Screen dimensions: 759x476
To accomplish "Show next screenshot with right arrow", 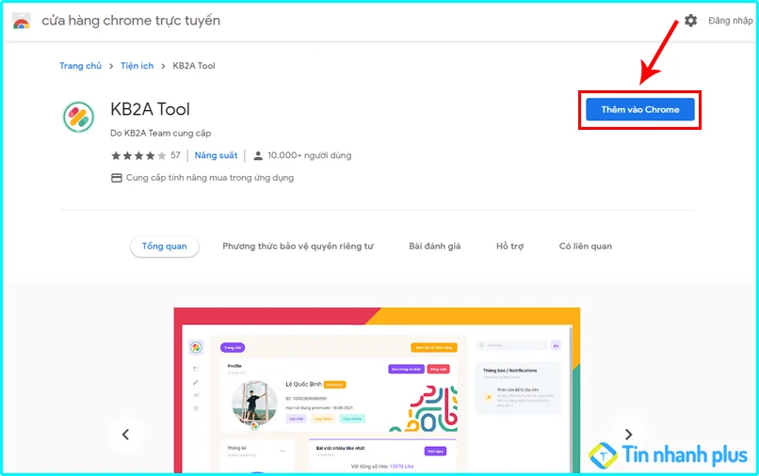I will [x=628, y=435].
